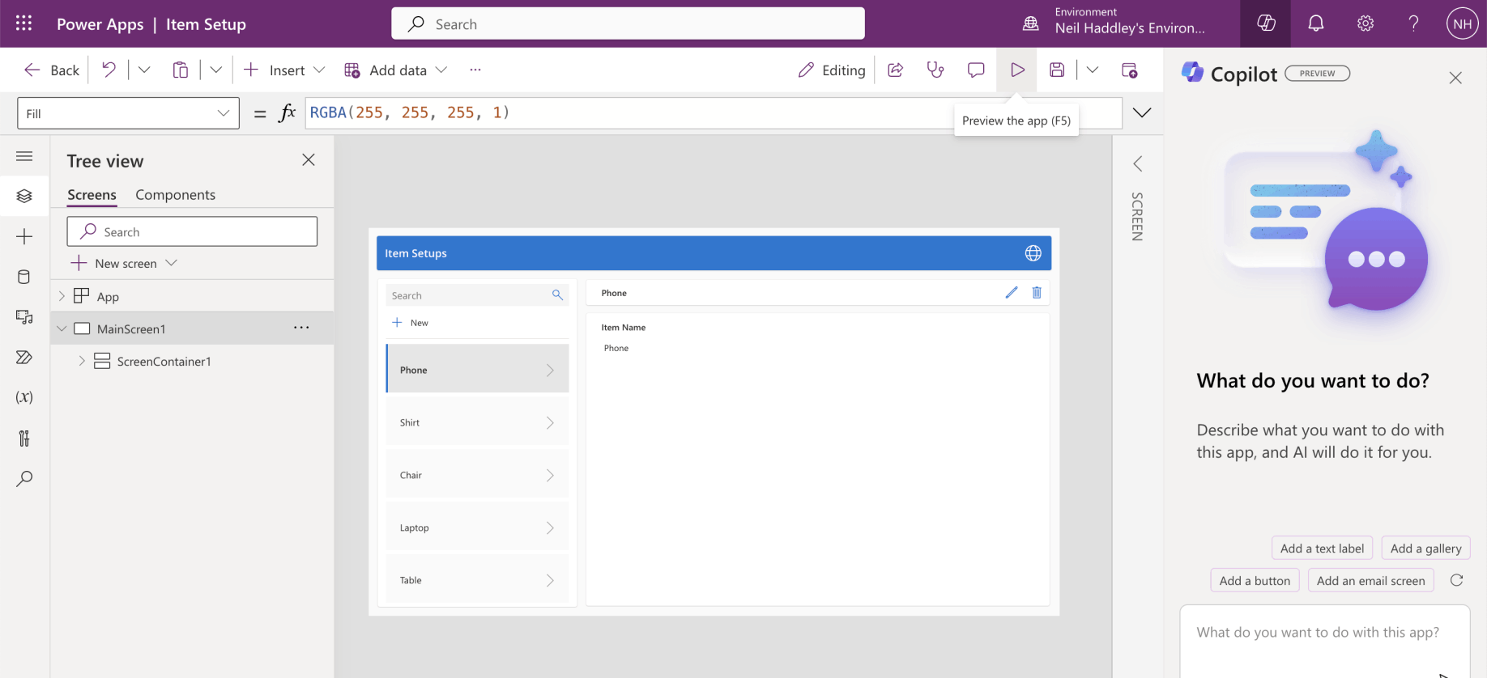Open Variables pane in left sidebar
1487x678 pixels.
24,397
